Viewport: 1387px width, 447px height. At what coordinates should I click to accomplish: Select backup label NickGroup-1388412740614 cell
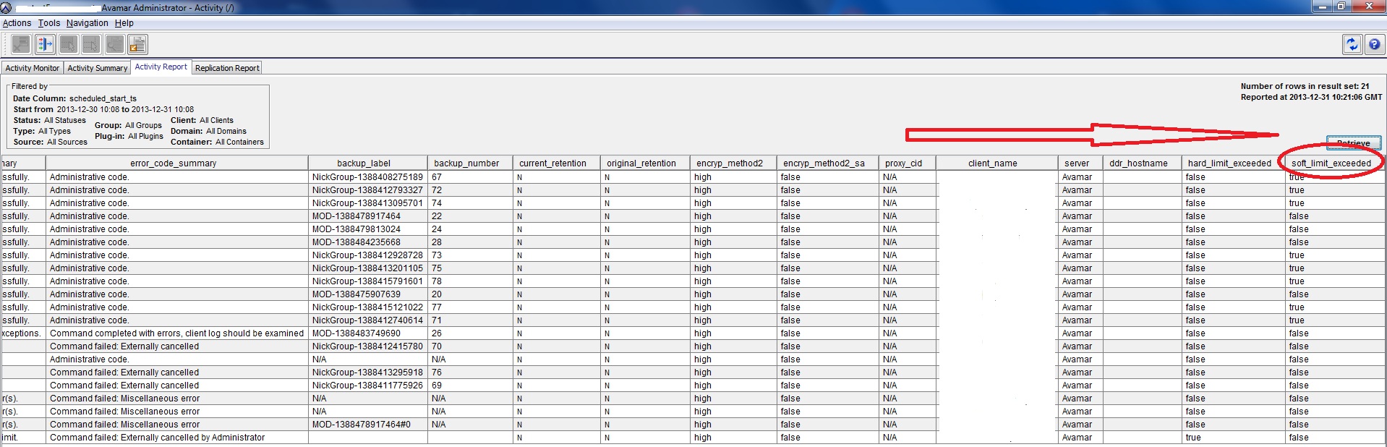click(367, 320)
